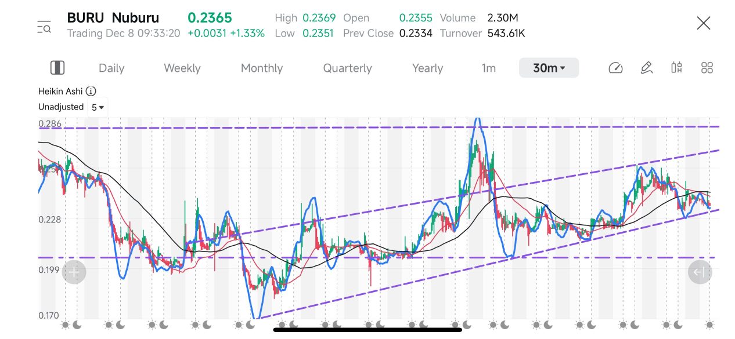Jump to latest with arrow button
The height and width of the screenshot is (339, 735).
700,272
